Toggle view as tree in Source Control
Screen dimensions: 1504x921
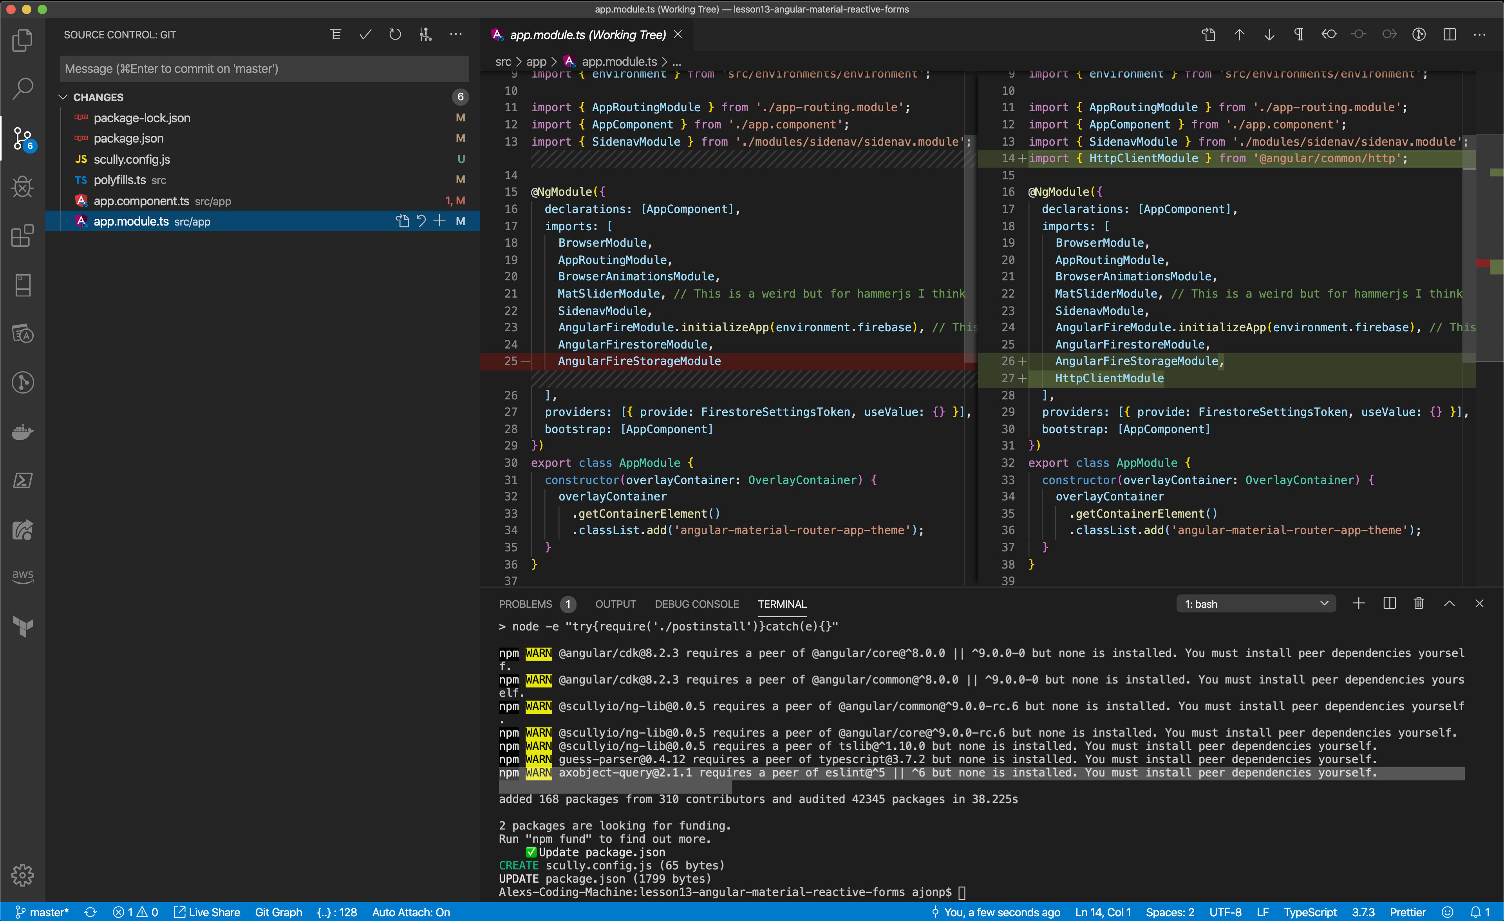[335, 35]
